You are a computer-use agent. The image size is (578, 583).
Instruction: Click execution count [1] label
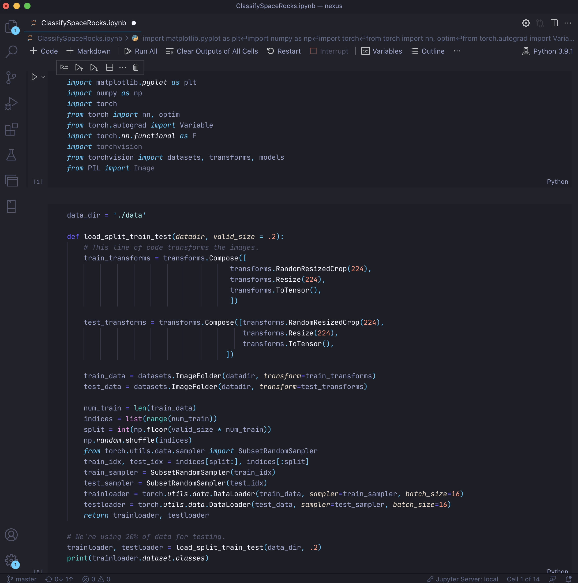pyautogui.click(x=38, y=182)
